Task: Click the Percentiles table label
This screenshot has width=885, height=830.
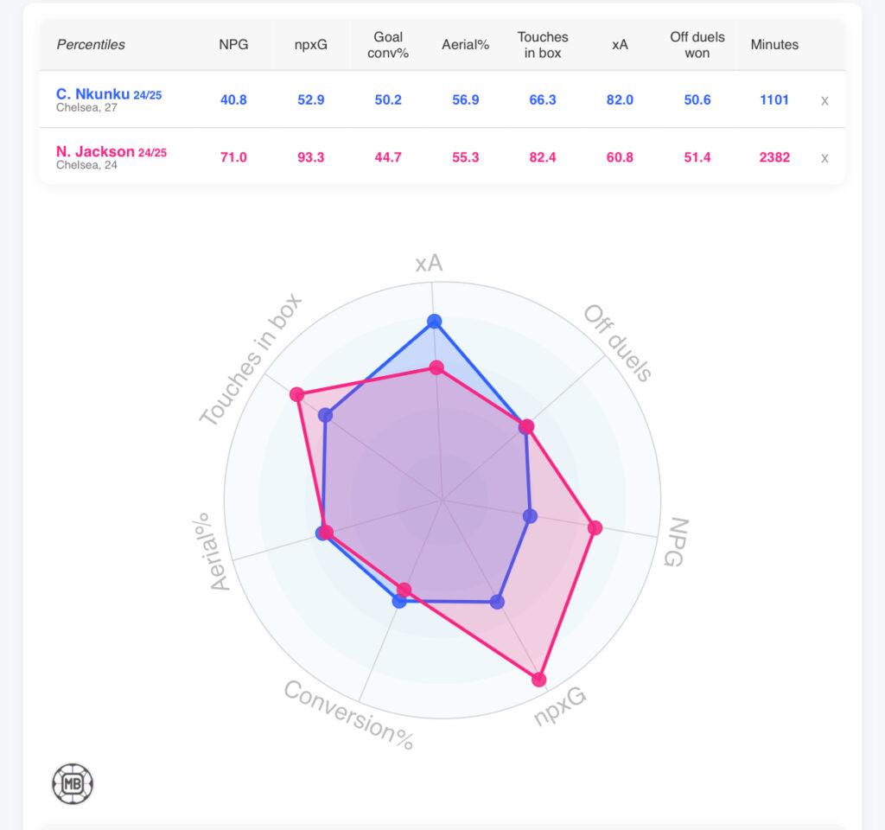Action: click(91, 45)
